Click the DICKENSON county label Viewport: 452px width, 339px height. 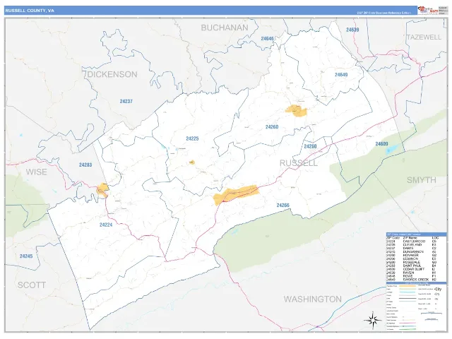pos(112,74)
